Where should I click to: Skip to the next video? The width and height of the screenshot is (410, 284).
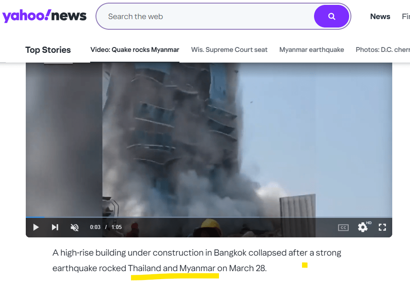click(55, 227)
